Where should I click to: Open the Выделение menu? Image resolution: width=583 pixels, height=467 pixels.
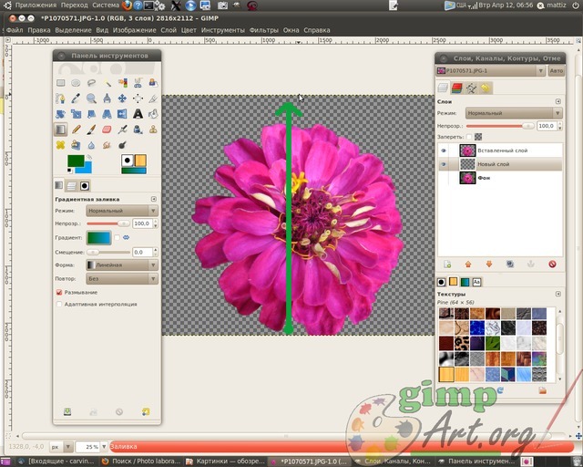click(x=73, y=30)
